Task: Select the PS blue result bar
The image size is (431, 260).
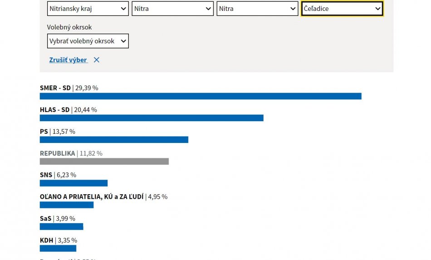Action: (x=114, y=140)
